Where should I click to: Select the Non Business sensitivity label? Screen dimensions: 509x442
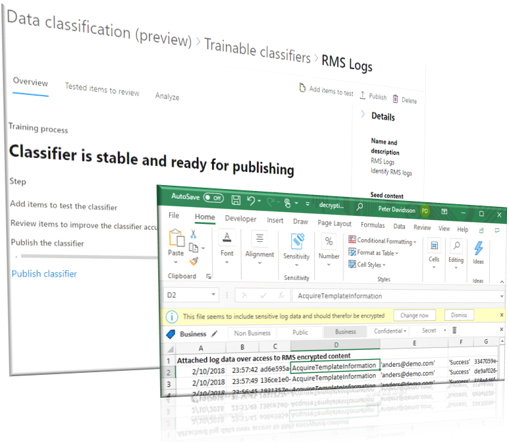252,333
